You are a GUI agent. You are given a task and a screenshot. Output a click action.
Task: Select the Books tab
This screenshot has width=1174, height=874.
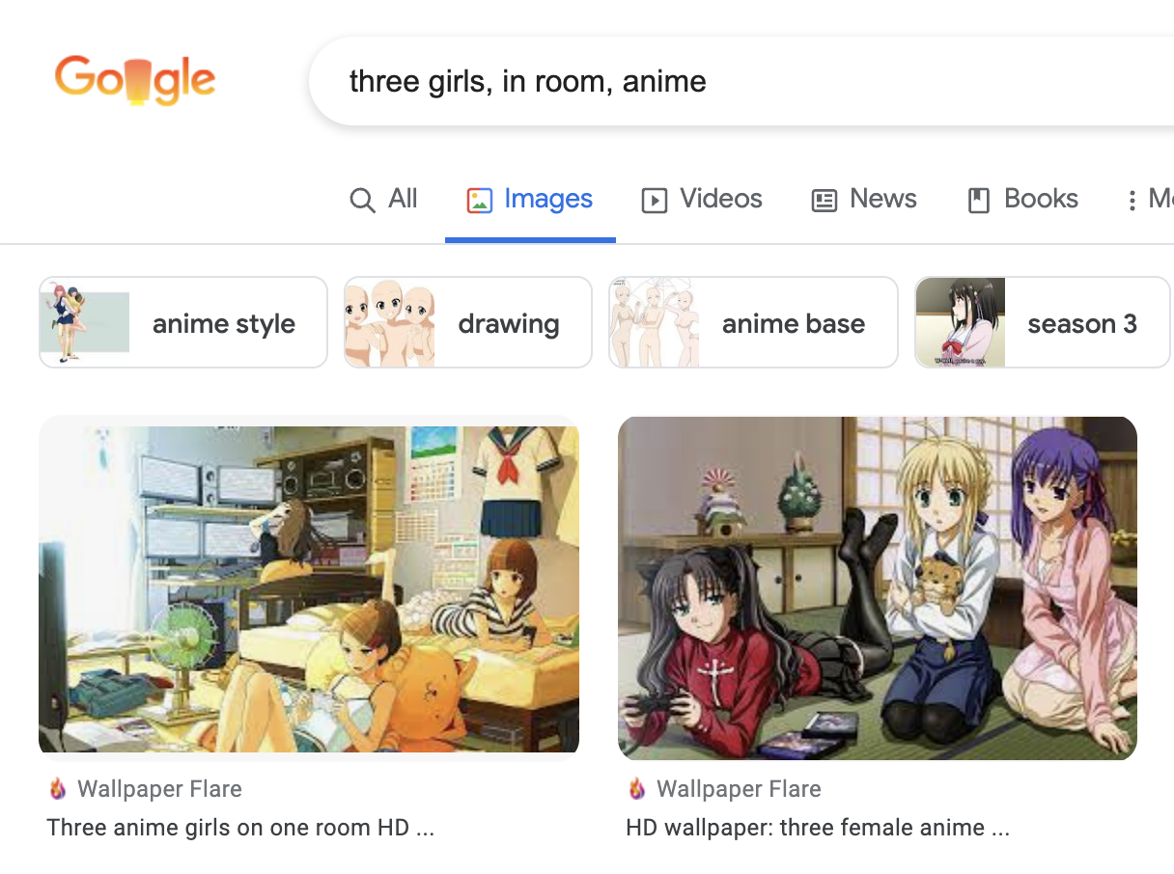[x=1022, y=200]
